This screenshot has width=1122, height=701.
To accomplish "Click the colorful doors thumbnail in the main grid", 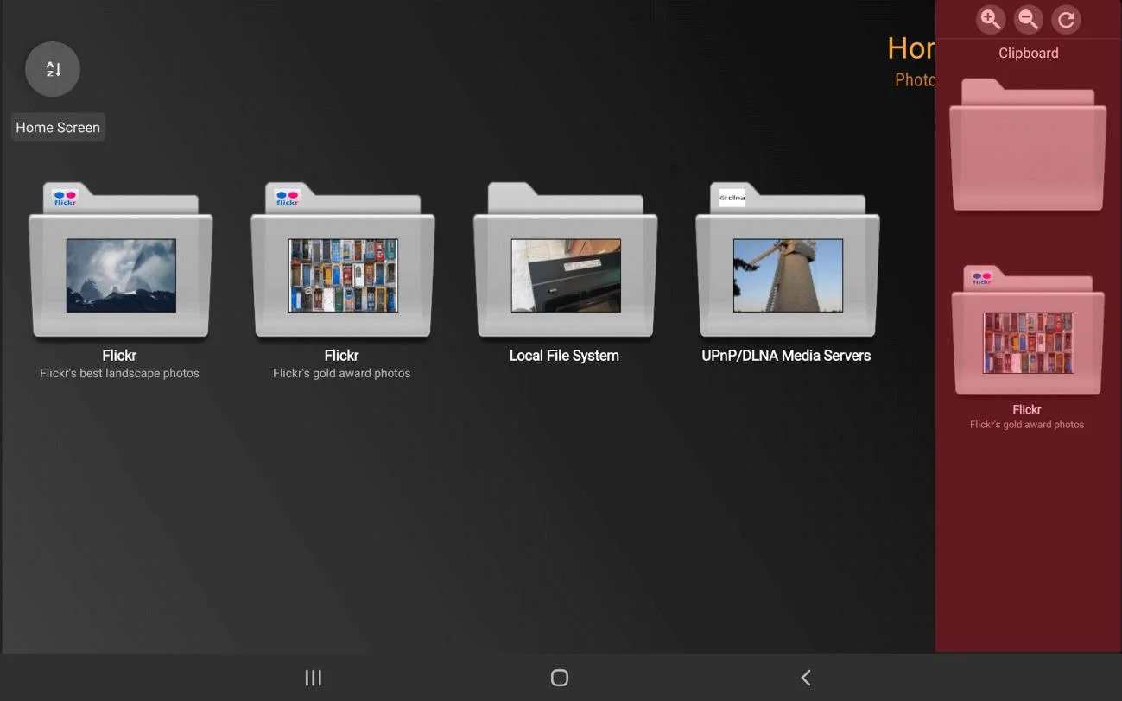I will pos(343,275).
